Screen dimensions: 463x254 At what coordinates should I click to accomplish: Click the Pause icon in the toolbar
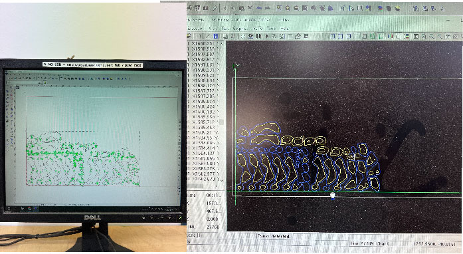tap(258, 36)
